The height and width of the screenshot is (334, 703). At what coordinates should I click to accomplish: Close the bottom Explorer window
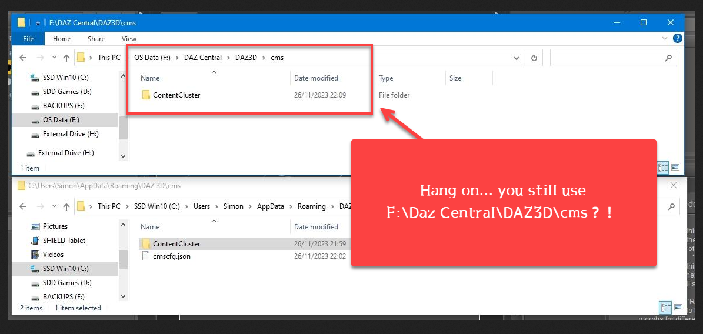tap(674, 186)
